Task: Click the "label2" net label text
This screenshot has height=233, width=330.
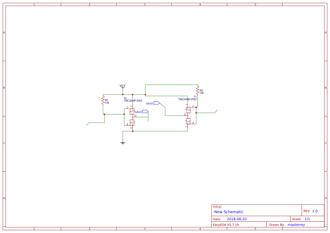Action: 139,112
